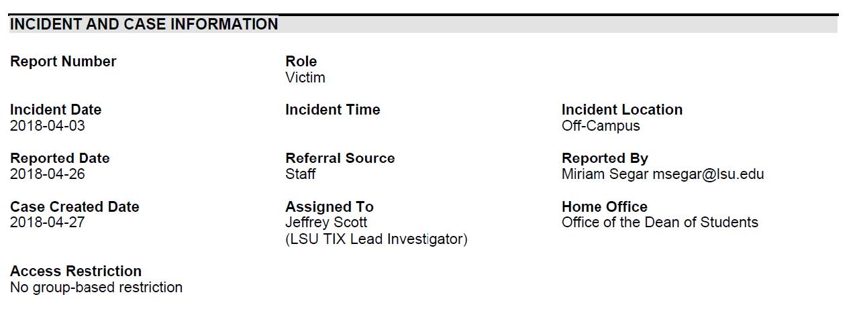Click the Case Created Date 2018-04-27
Screen dimensions: 855x311
(x=48, y=223)
